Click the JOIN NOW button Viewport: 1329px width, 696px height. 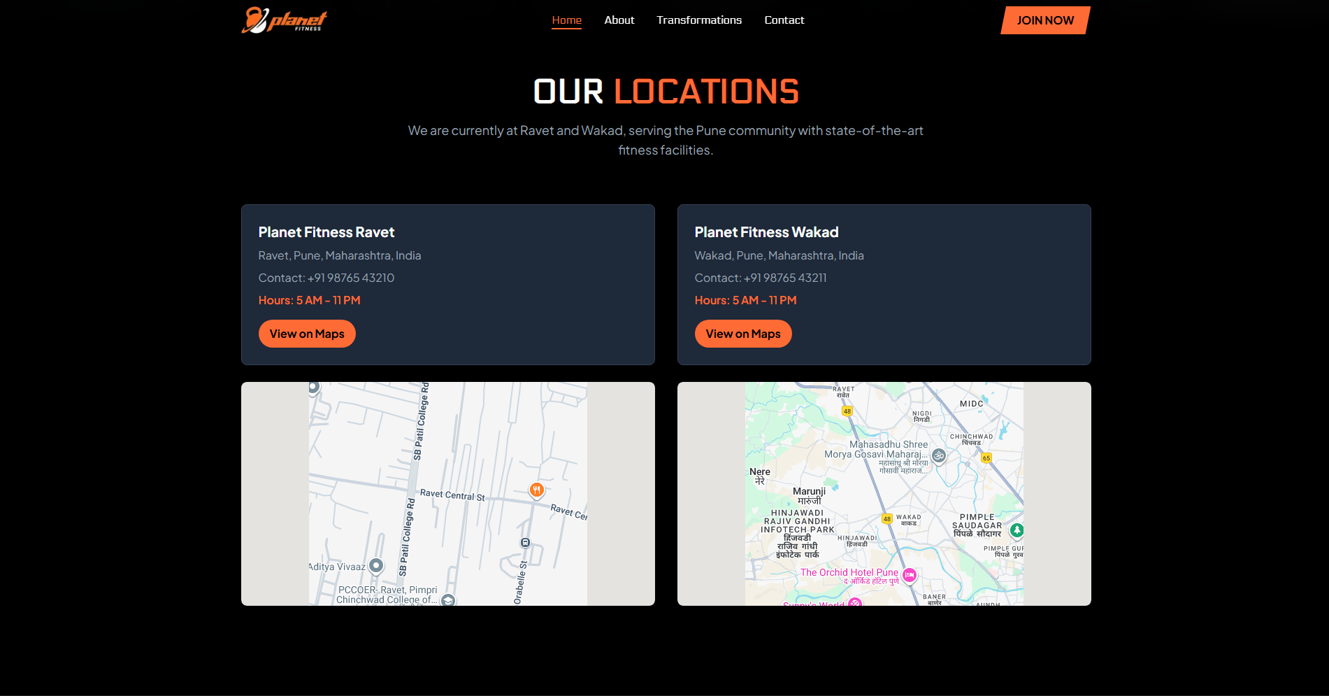[x=1045, y=20]
